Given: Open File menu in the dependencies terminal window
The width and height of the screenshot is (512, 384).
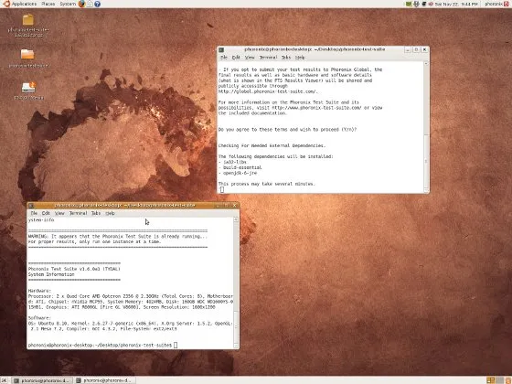Looking at the screenshot, I should click(224, 58).
